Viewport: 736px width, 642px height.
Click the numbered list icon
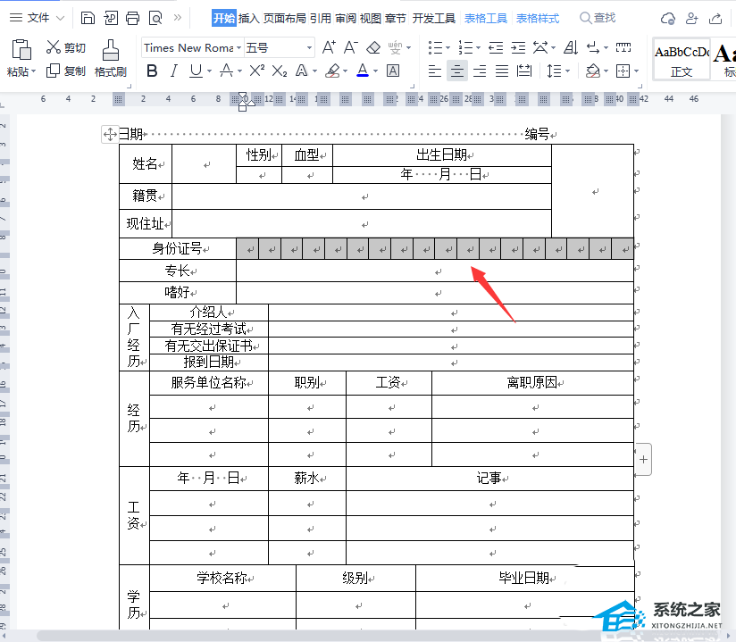point(465,47)
